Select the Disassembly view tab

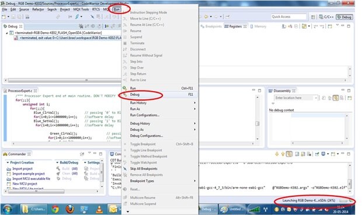[x=282, y=91]
